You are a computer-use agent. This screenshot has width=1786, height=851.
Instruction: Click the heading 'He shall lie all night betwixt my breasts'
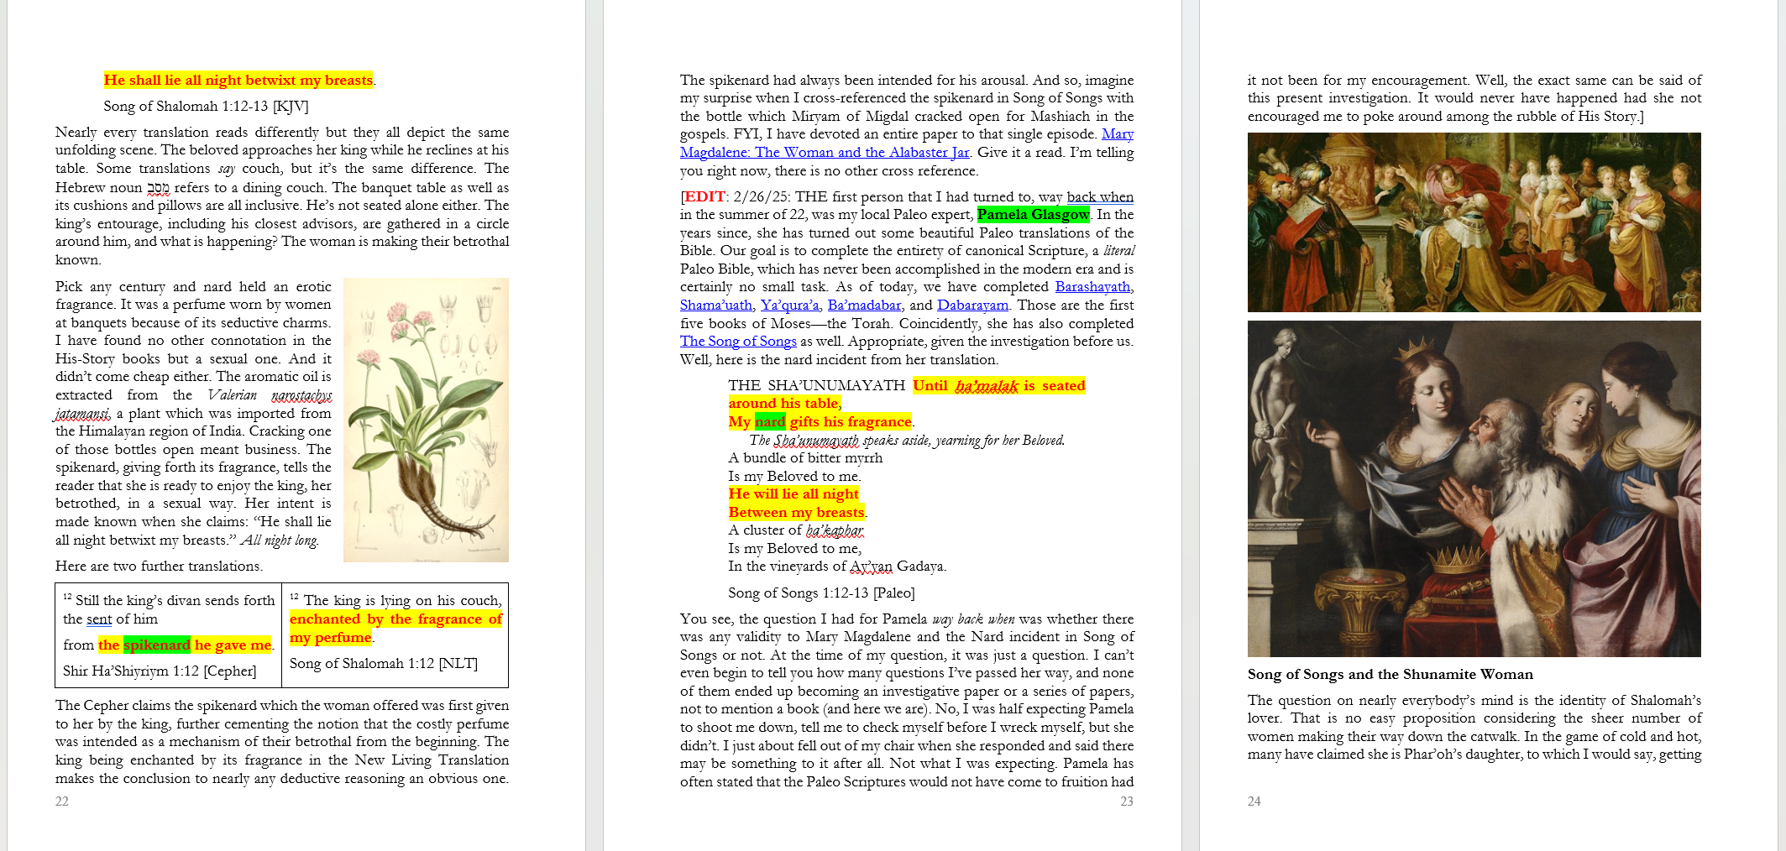coord(238,81)
